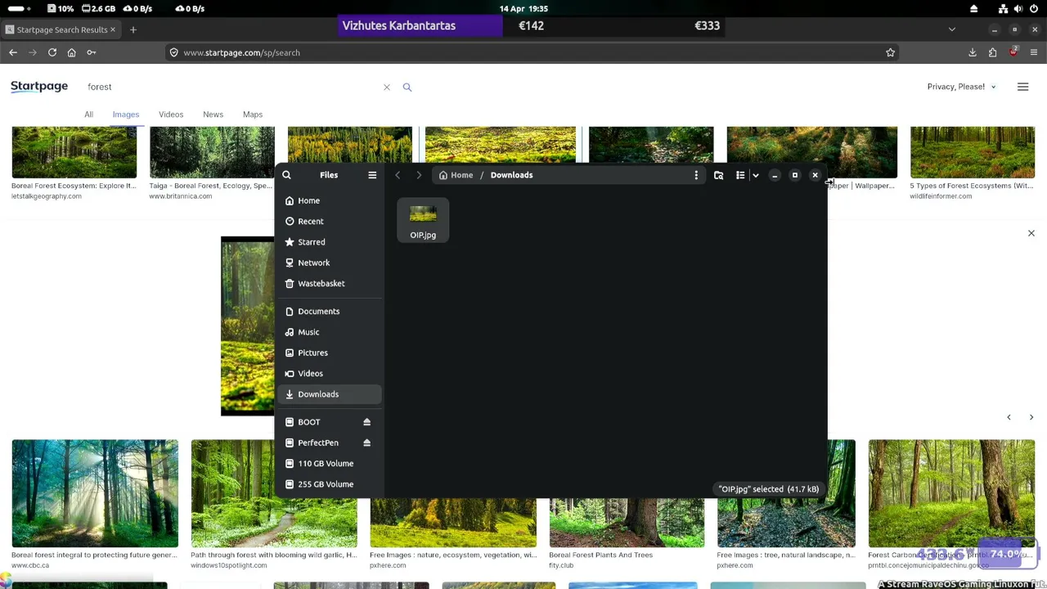This screenshot has height=589, width=1047.
Task: Open the browser downloads icon
Action: tap(973, 52)
